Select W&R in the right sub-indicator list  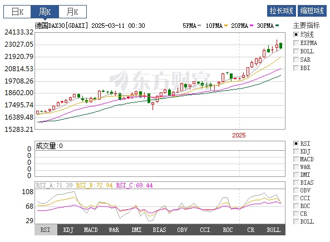[296, 167]
